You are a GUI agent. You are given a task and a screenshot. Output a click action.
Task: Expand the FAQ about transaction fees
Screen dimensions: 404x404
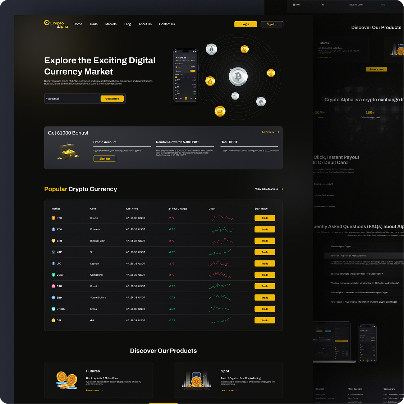pos(358,273)
